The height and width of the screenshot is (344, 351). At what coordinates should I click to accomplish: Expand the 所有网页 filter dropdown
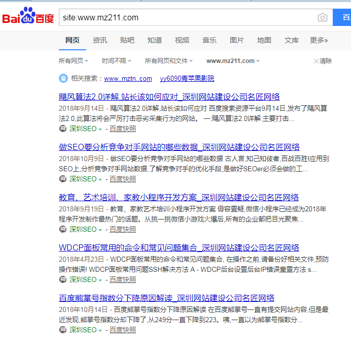tap(74, 61)
